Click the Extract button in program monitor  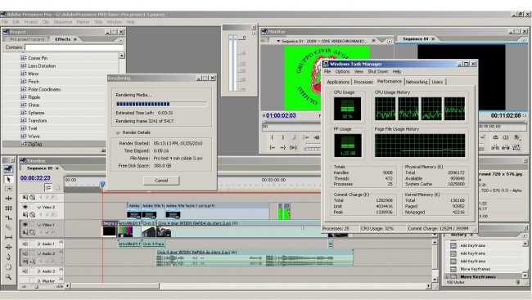point(506,147)
